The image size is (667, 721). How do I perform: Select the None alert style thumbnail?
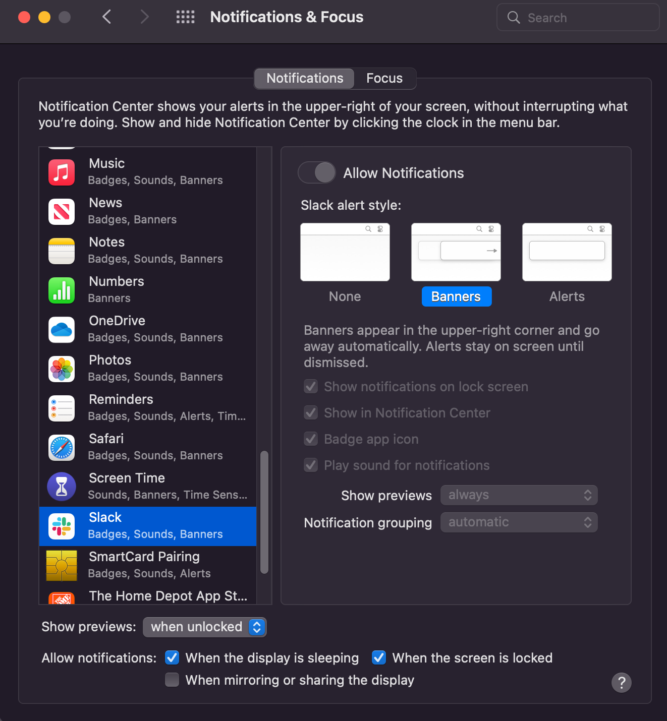click(345, 252)
